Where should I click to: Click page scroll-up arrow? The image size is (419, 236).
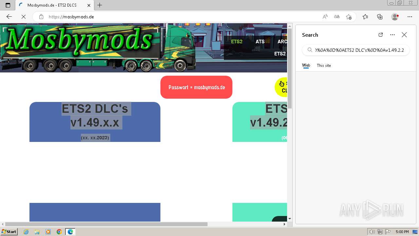pos(290,26)
